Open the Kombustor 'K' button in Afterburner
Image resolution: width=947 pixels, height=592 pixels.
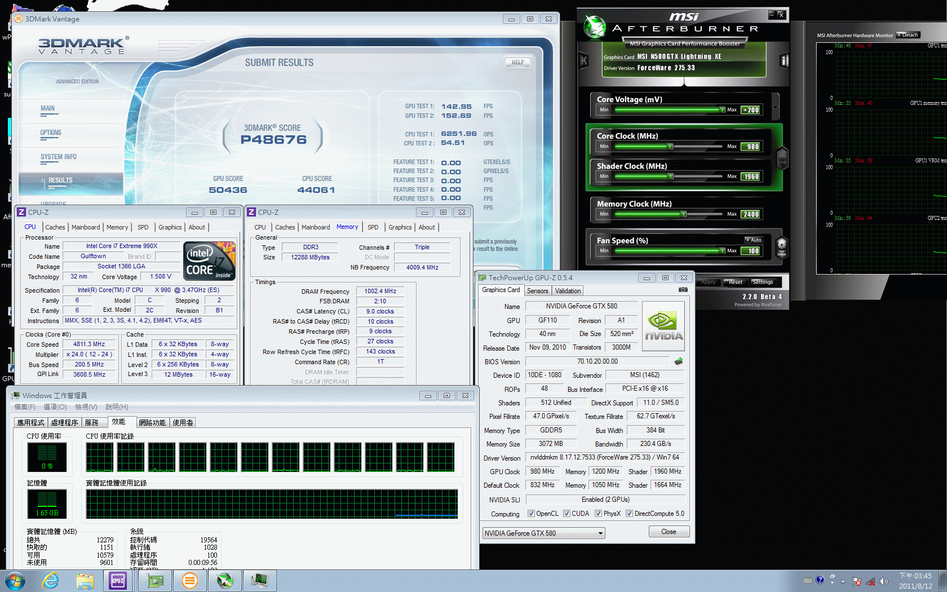pos(584,60)
